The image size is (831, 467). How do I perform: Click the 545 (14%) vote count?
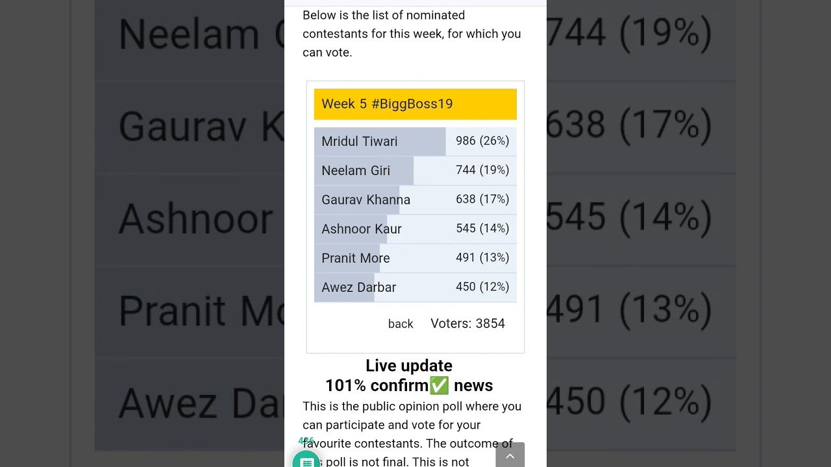click(x=482, y=228)
